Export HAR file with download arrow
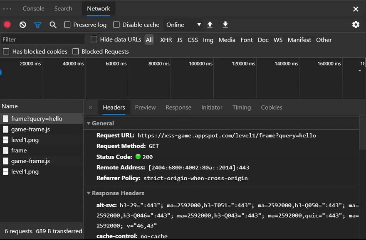Viewport: 366px width, 240px height. tap(225, 24)
